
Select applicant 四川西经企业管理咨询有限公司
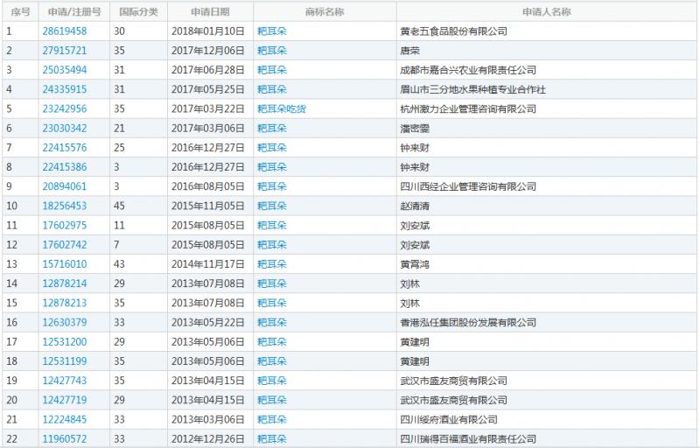[468, 186]
